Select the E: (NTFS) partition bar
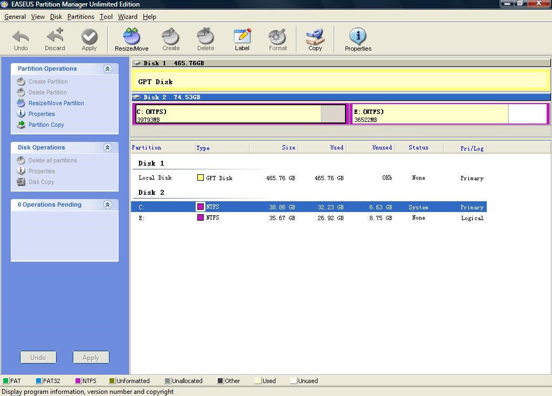 450,114
